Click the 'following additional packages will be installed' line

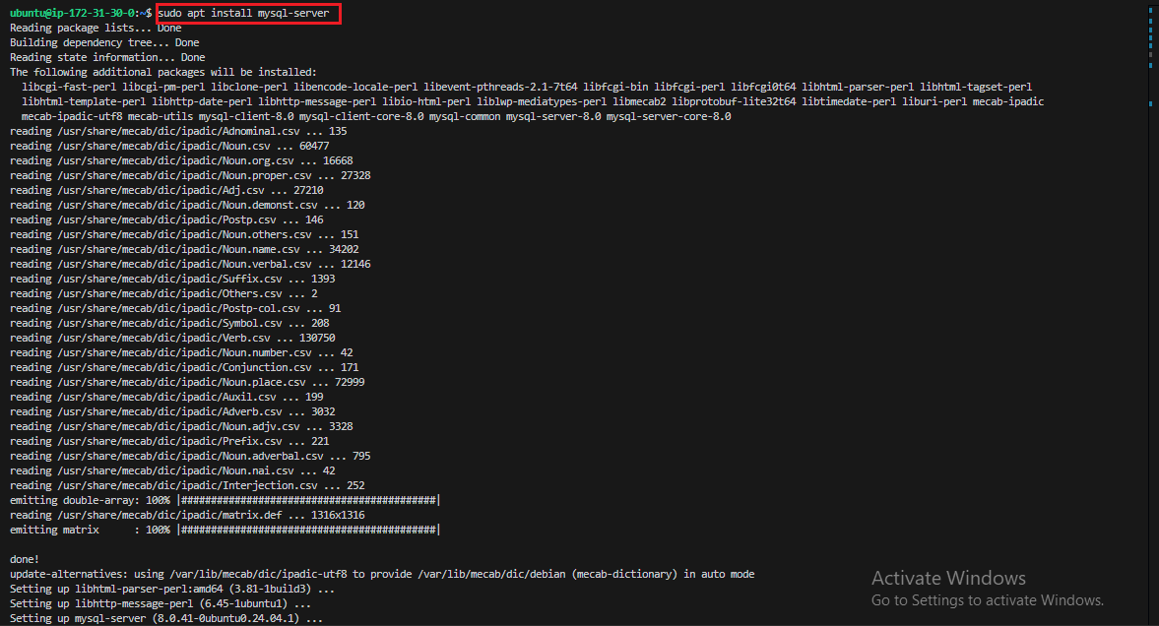pyautogui.click(x=163, y=73)
